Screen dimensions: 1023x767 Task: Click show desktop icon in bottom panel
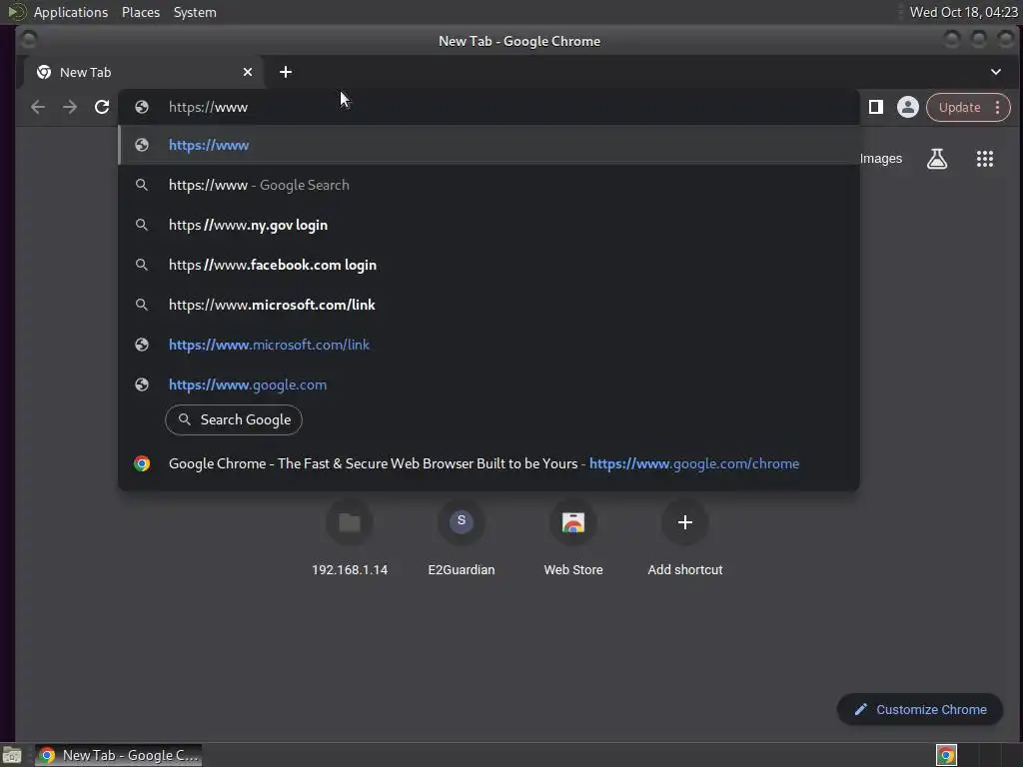pos(12,755)
